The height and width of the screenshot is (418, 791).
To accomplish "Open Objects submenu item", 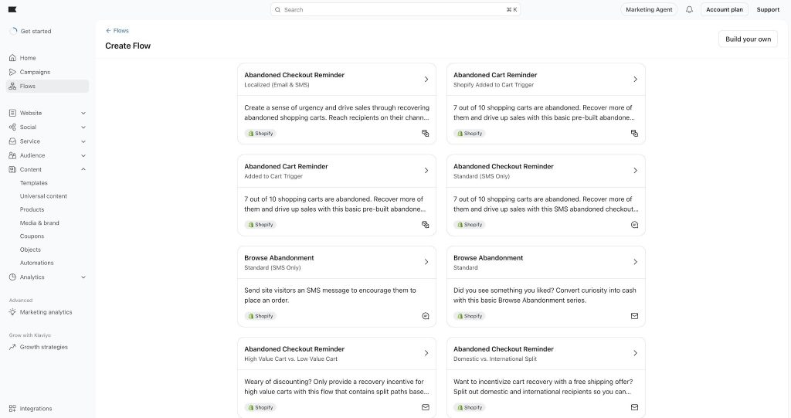I will [x=30, y=250].
